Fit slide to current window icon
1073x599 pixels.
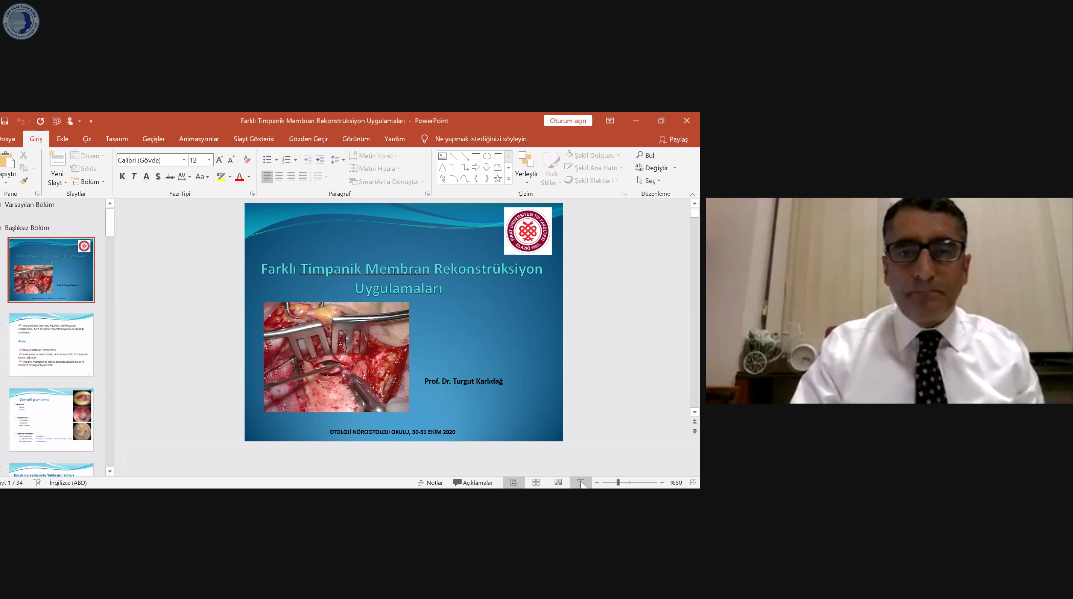pyautogui.click(x=693, y=483)
